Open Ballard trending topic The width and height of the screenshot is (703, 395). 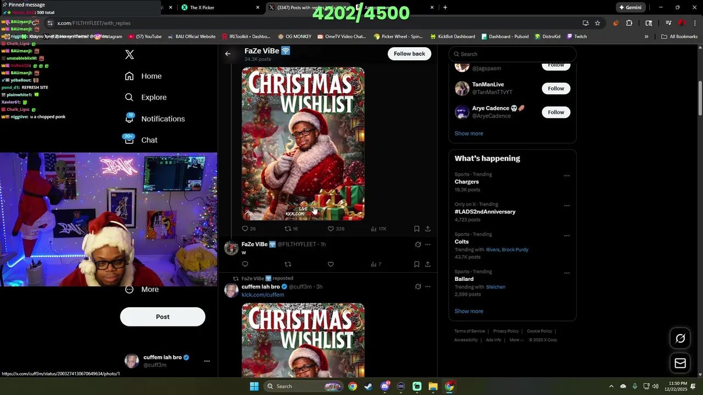point(464,279)
